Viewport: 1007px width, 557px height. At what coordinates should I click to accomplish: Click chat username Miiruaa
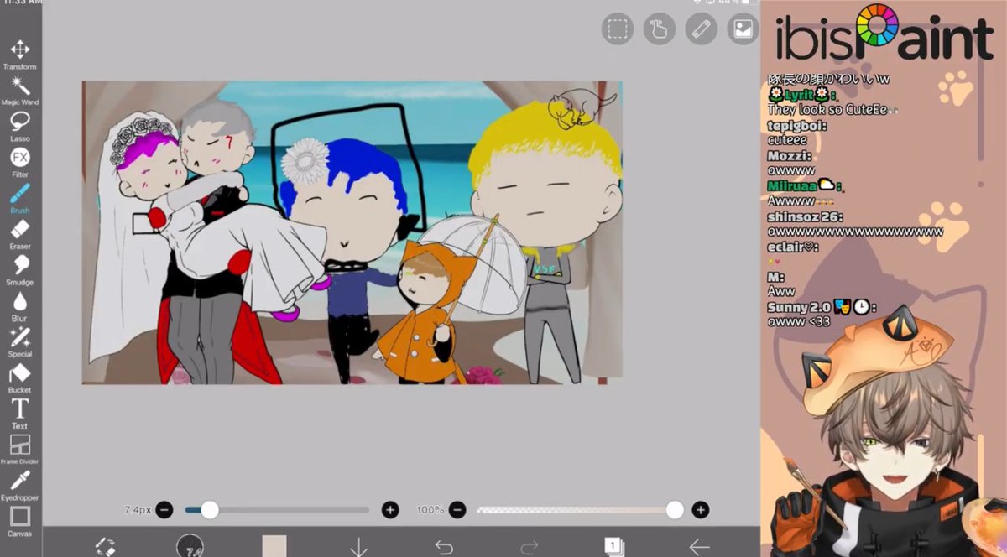point(792,185)
